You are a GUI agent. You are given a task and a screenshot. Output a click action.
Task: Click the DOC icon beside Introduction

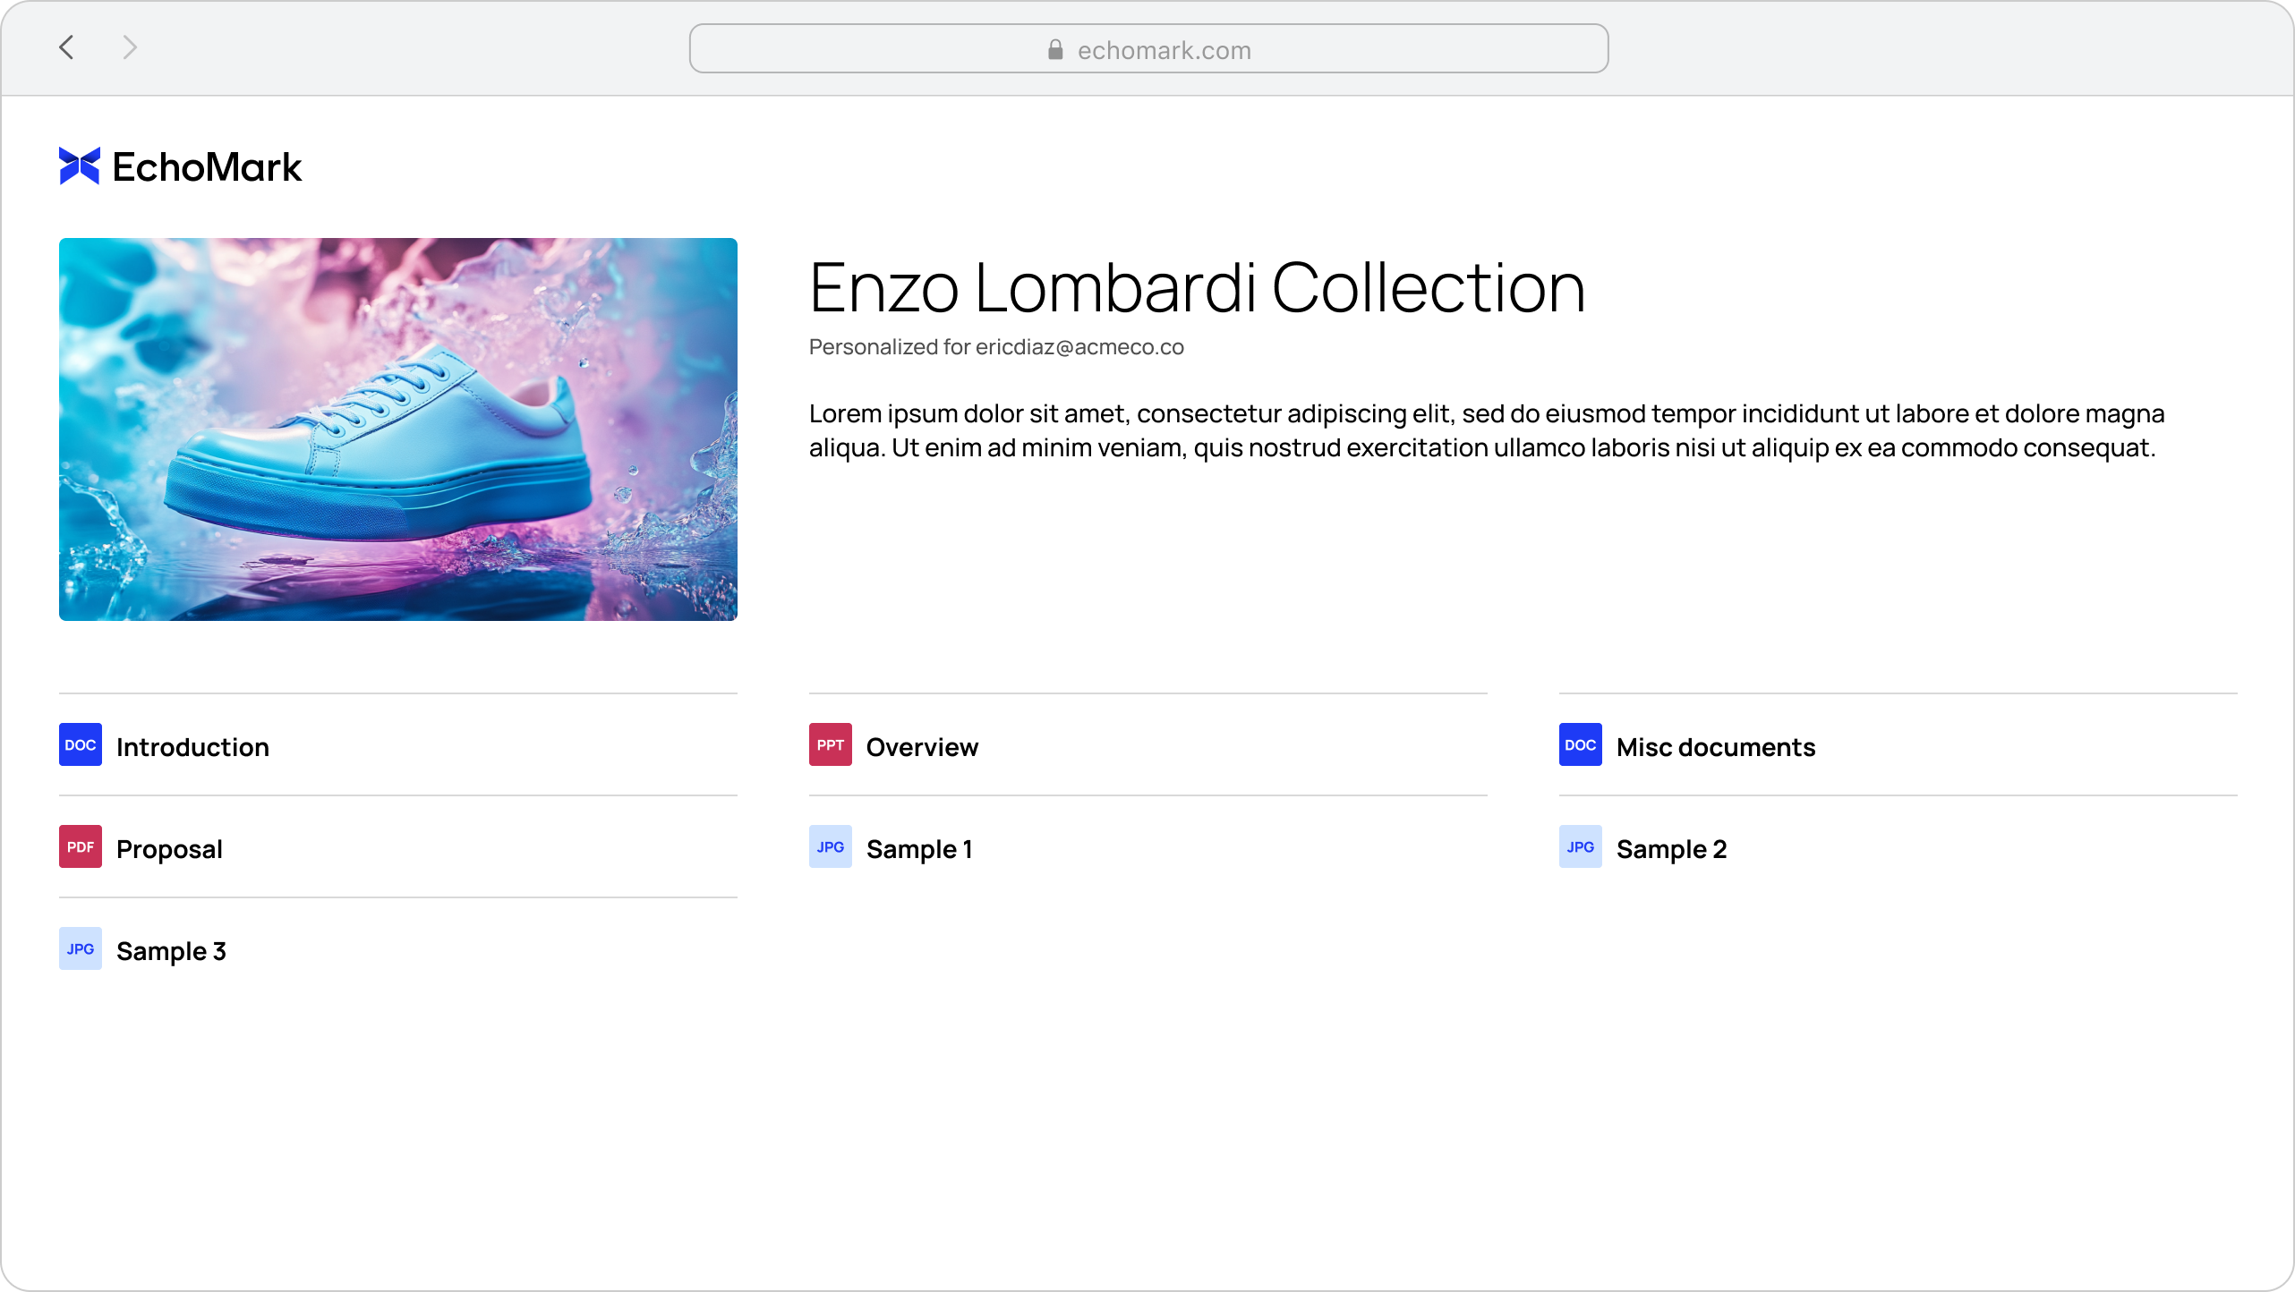pos(81,744)
